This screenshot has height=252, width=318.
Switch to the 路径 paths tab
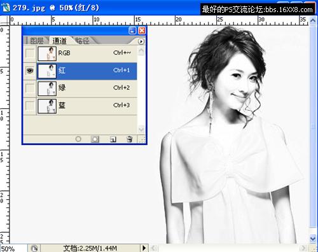pos(82,41)
